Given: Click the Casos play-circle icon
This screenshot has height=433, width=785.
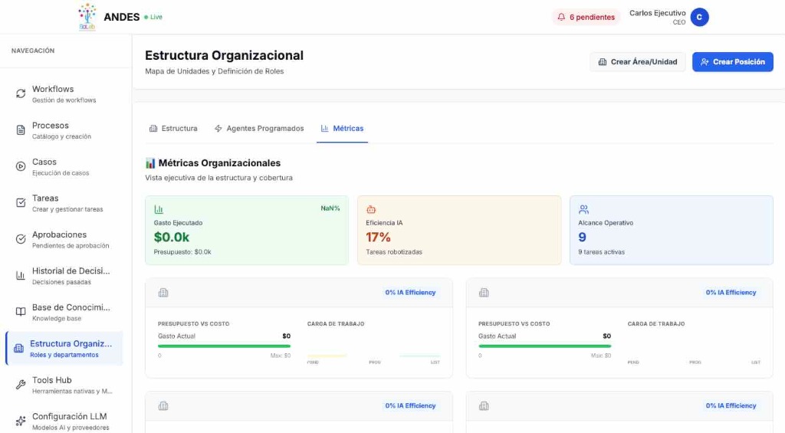Looking at the screenshot, I should pos(21,166).
